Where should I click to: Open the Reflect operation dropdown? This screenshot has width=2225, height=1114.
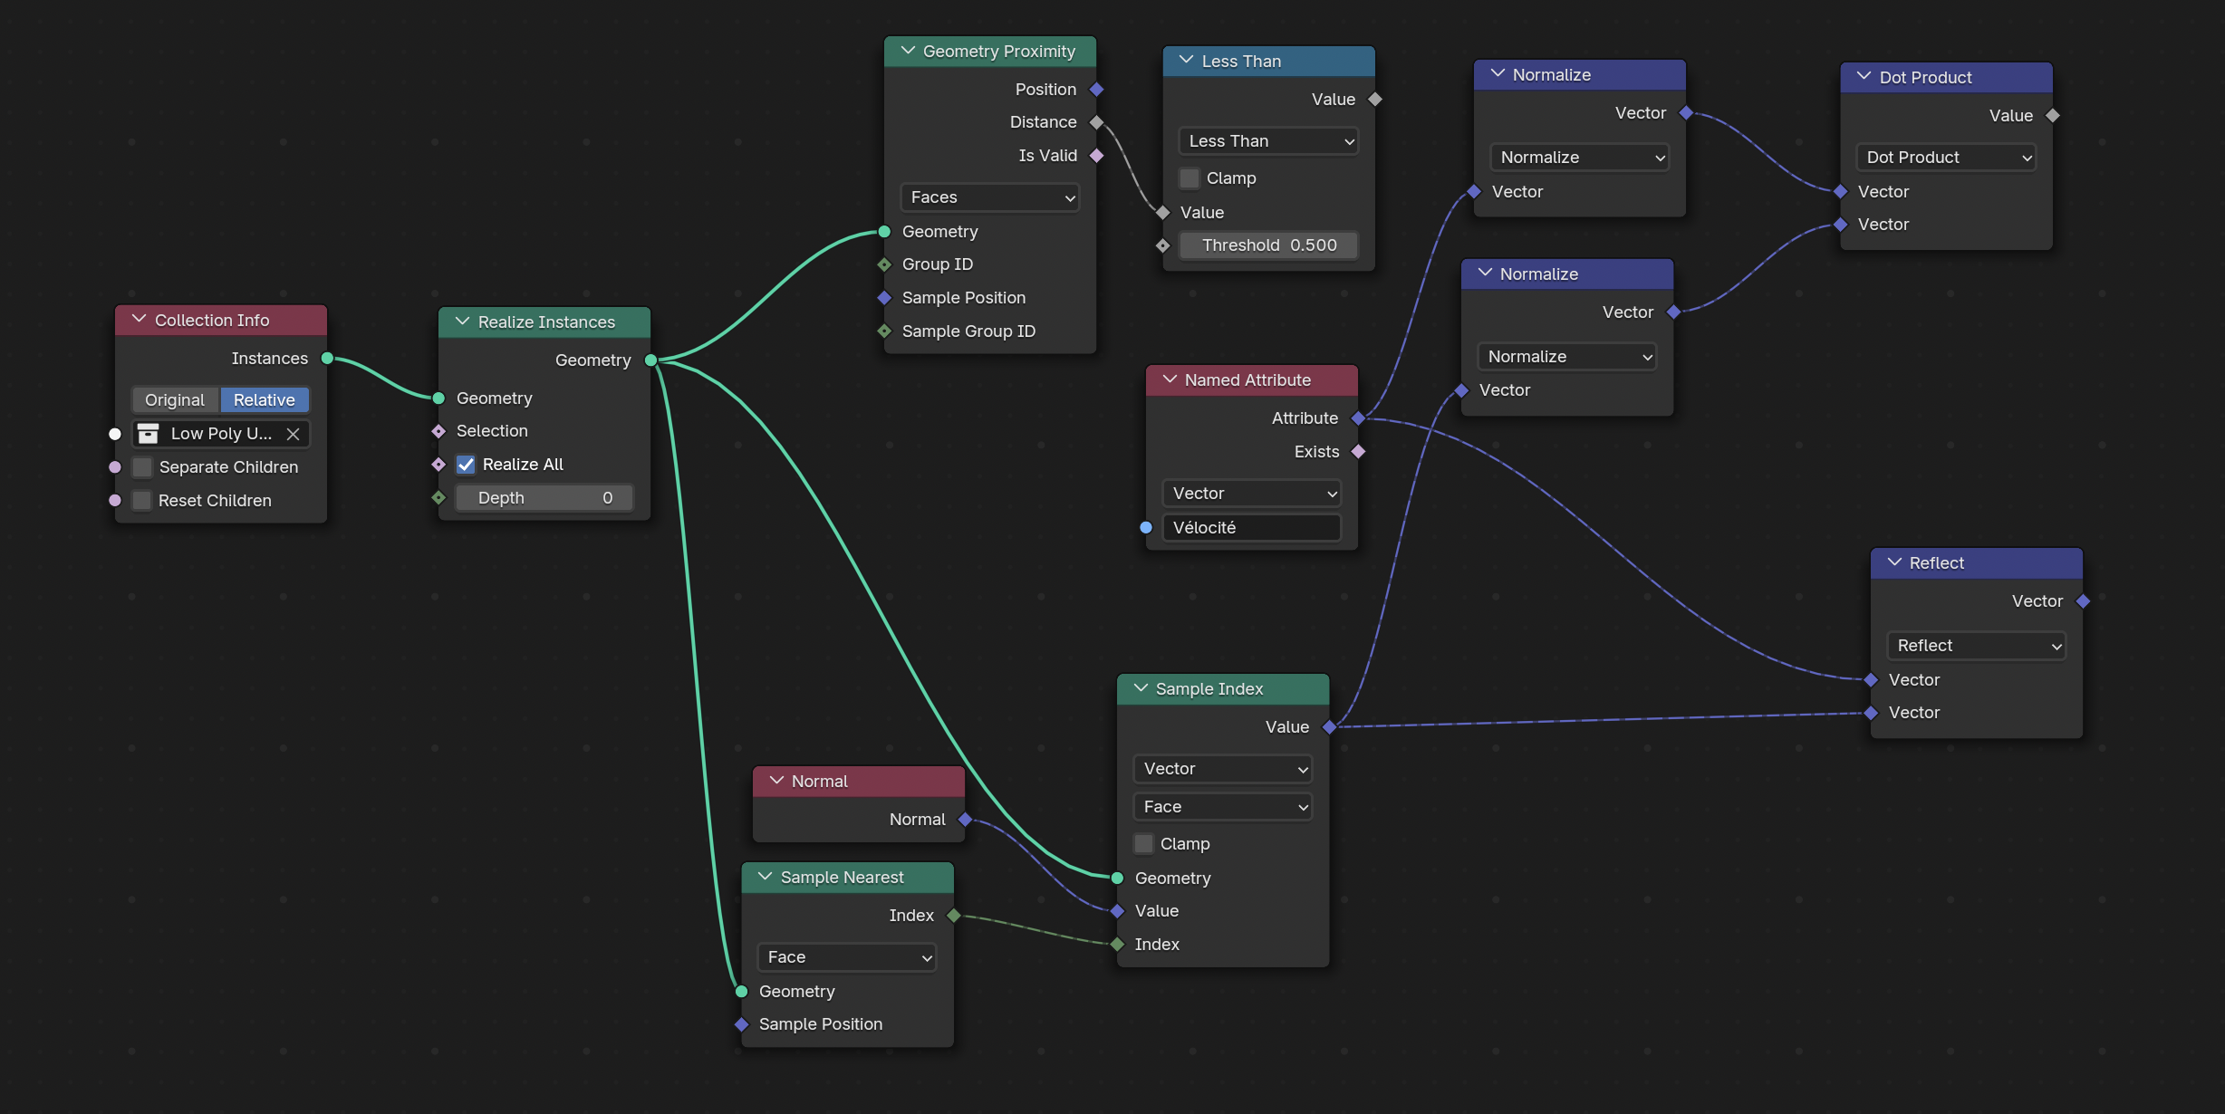point(1976,646)
